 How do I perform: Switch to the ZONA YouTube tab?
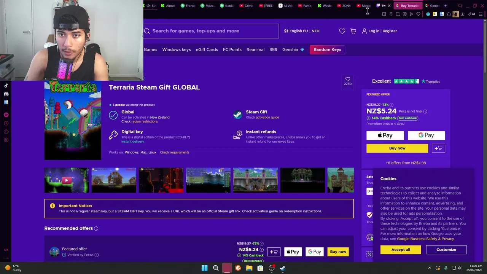tap(344, 6)
